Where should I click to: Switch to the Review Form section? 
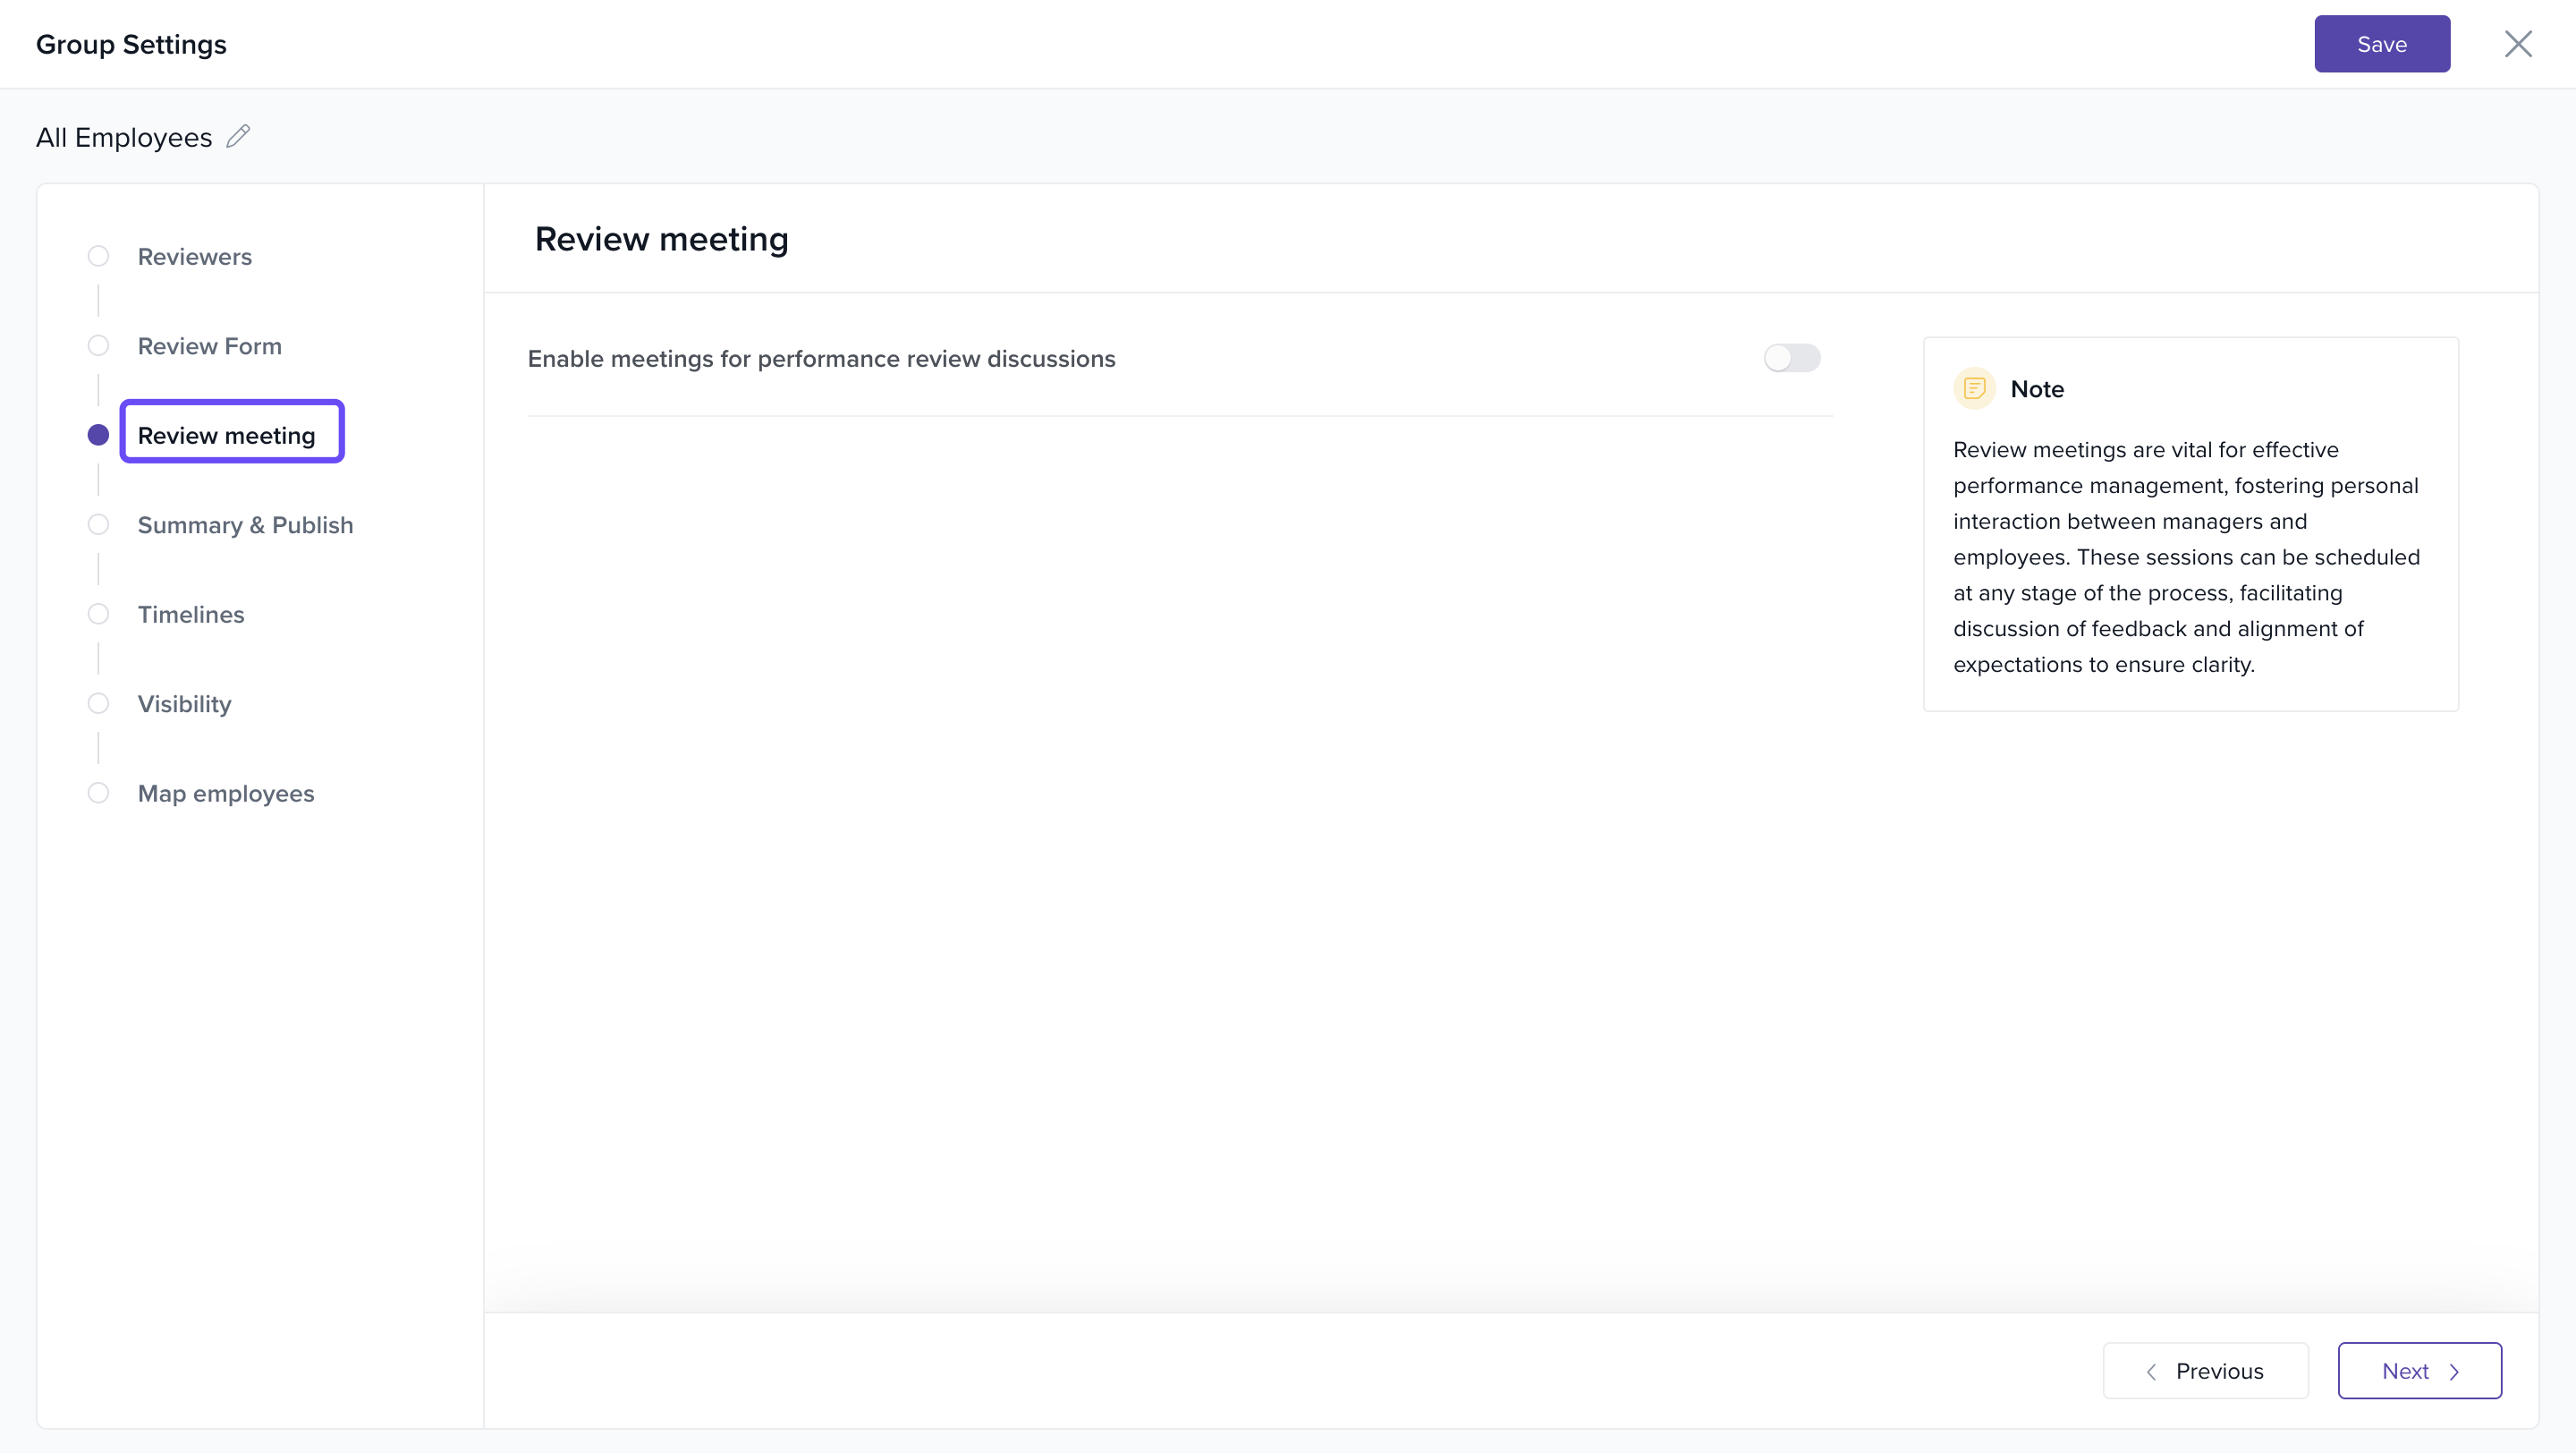click(x=209, y=346)
